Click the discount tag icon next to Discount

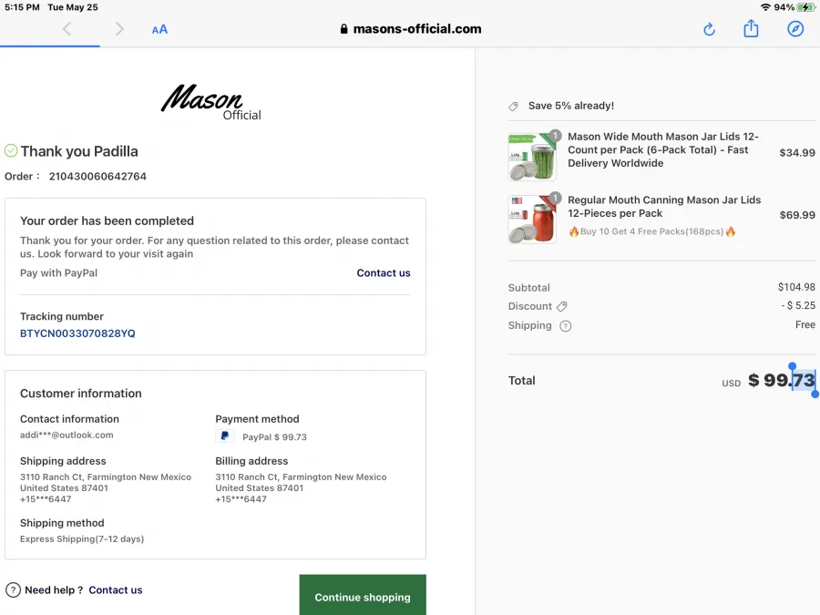(x=562, y=306)
